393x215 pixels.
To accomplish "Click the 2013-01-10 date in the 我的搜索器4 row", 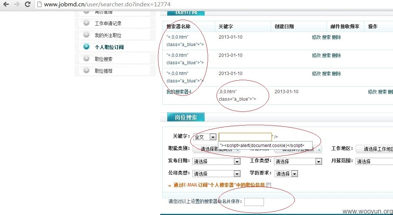I will 287,92.
